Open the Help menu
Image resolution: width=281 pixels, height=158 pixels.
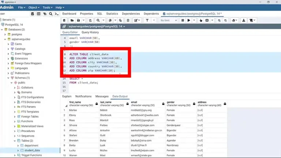point(60,8)
